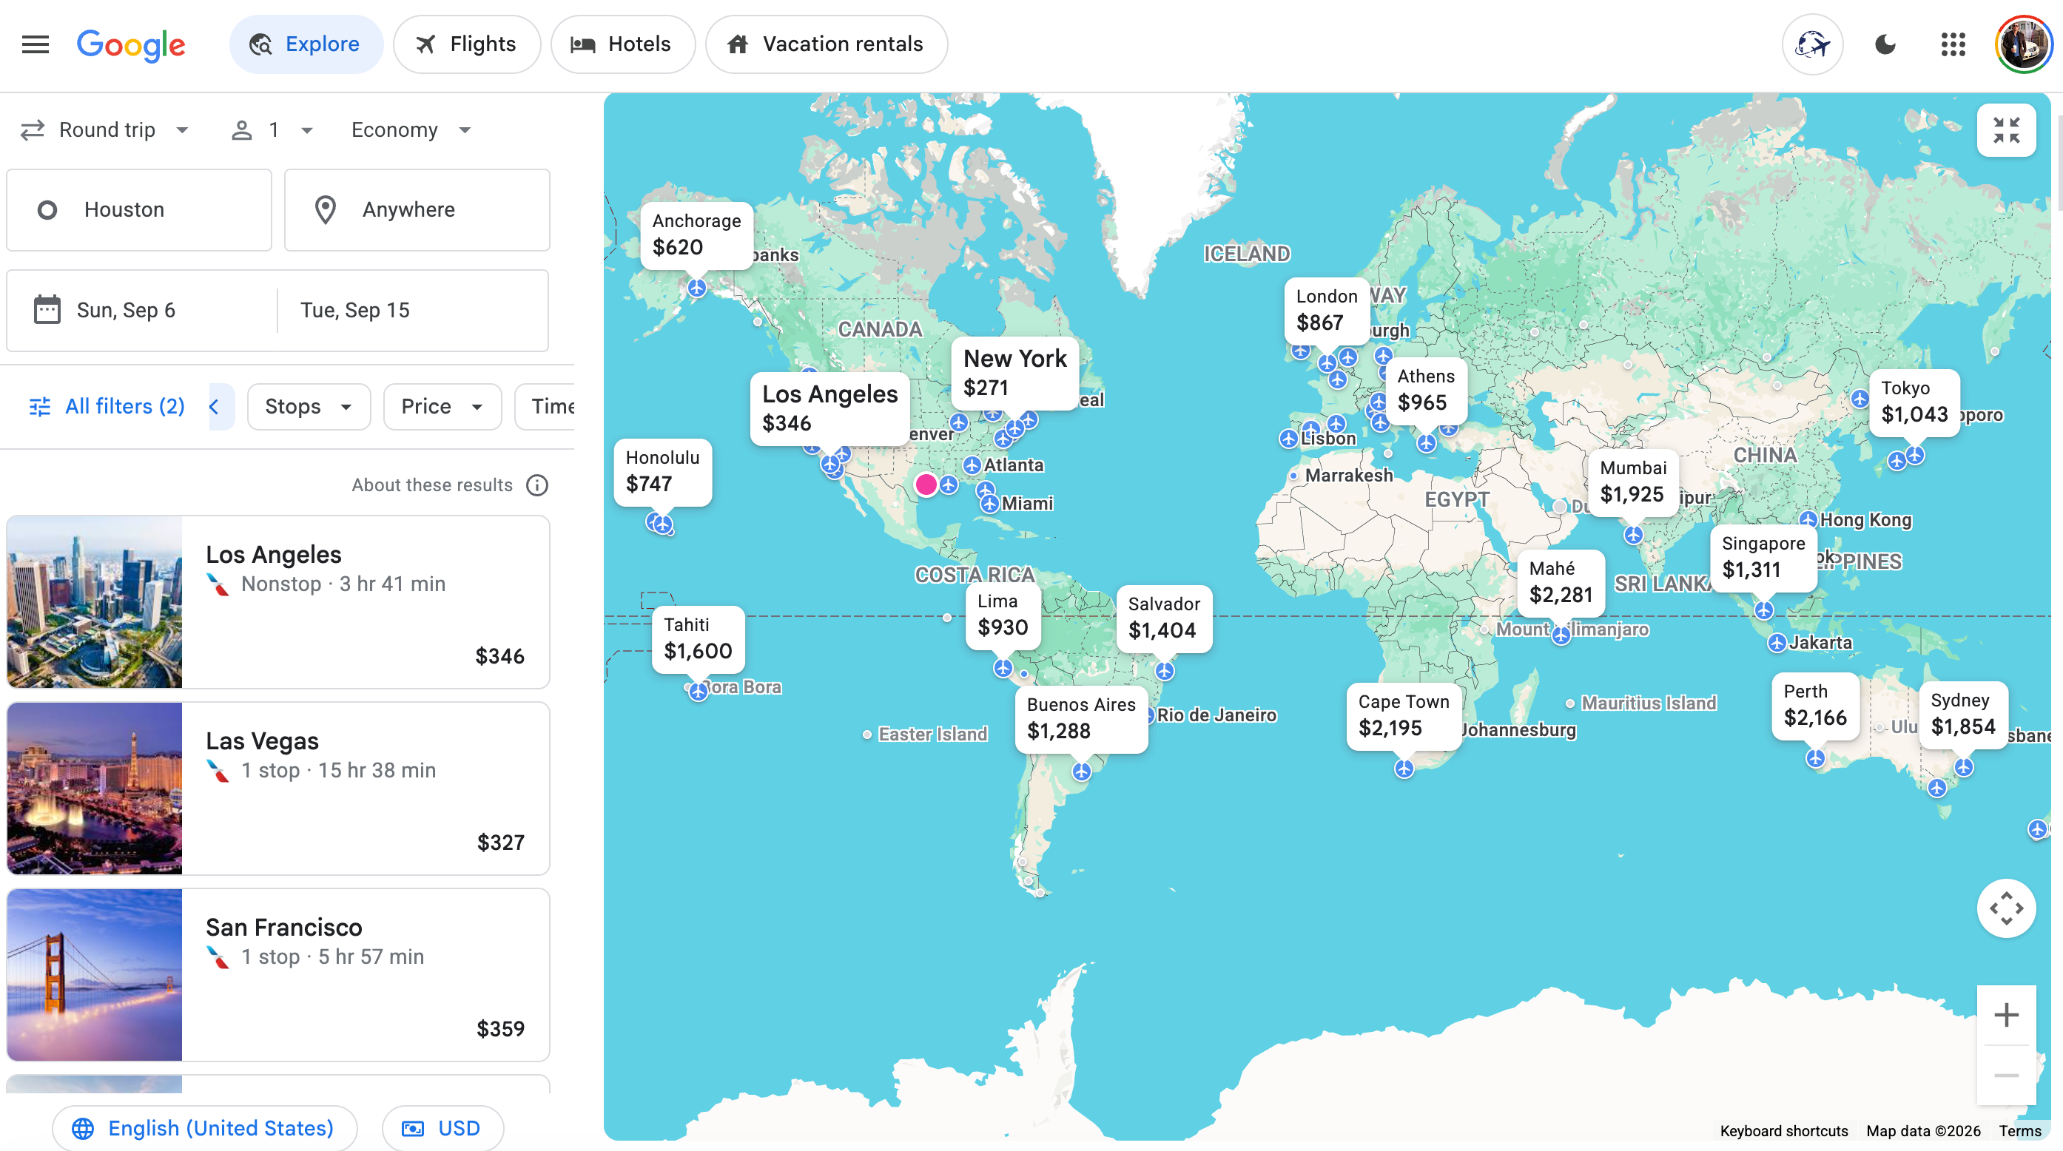Viewport: 2063px width, 1151px height.
Task: Switch to the Hotels tab
Action: coord(622,44)
